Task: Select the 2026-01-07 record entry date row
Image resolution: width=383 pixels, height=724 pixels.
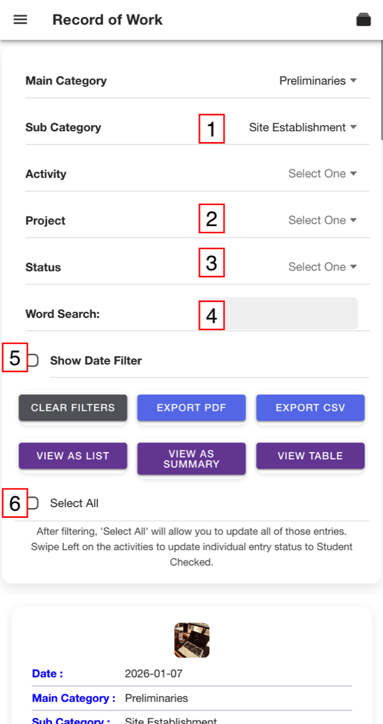Action: 192,674
